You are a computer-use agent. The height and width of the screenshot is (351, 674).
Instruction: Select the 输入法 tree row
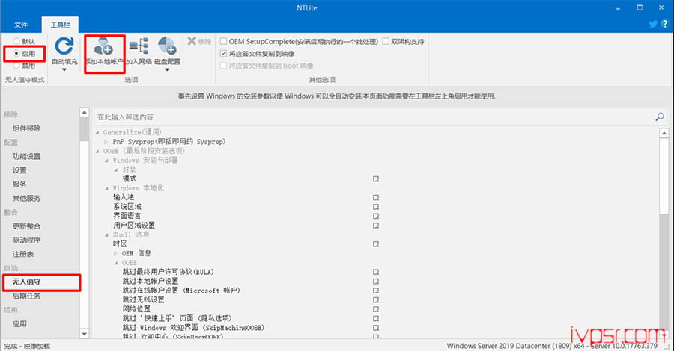124,197
